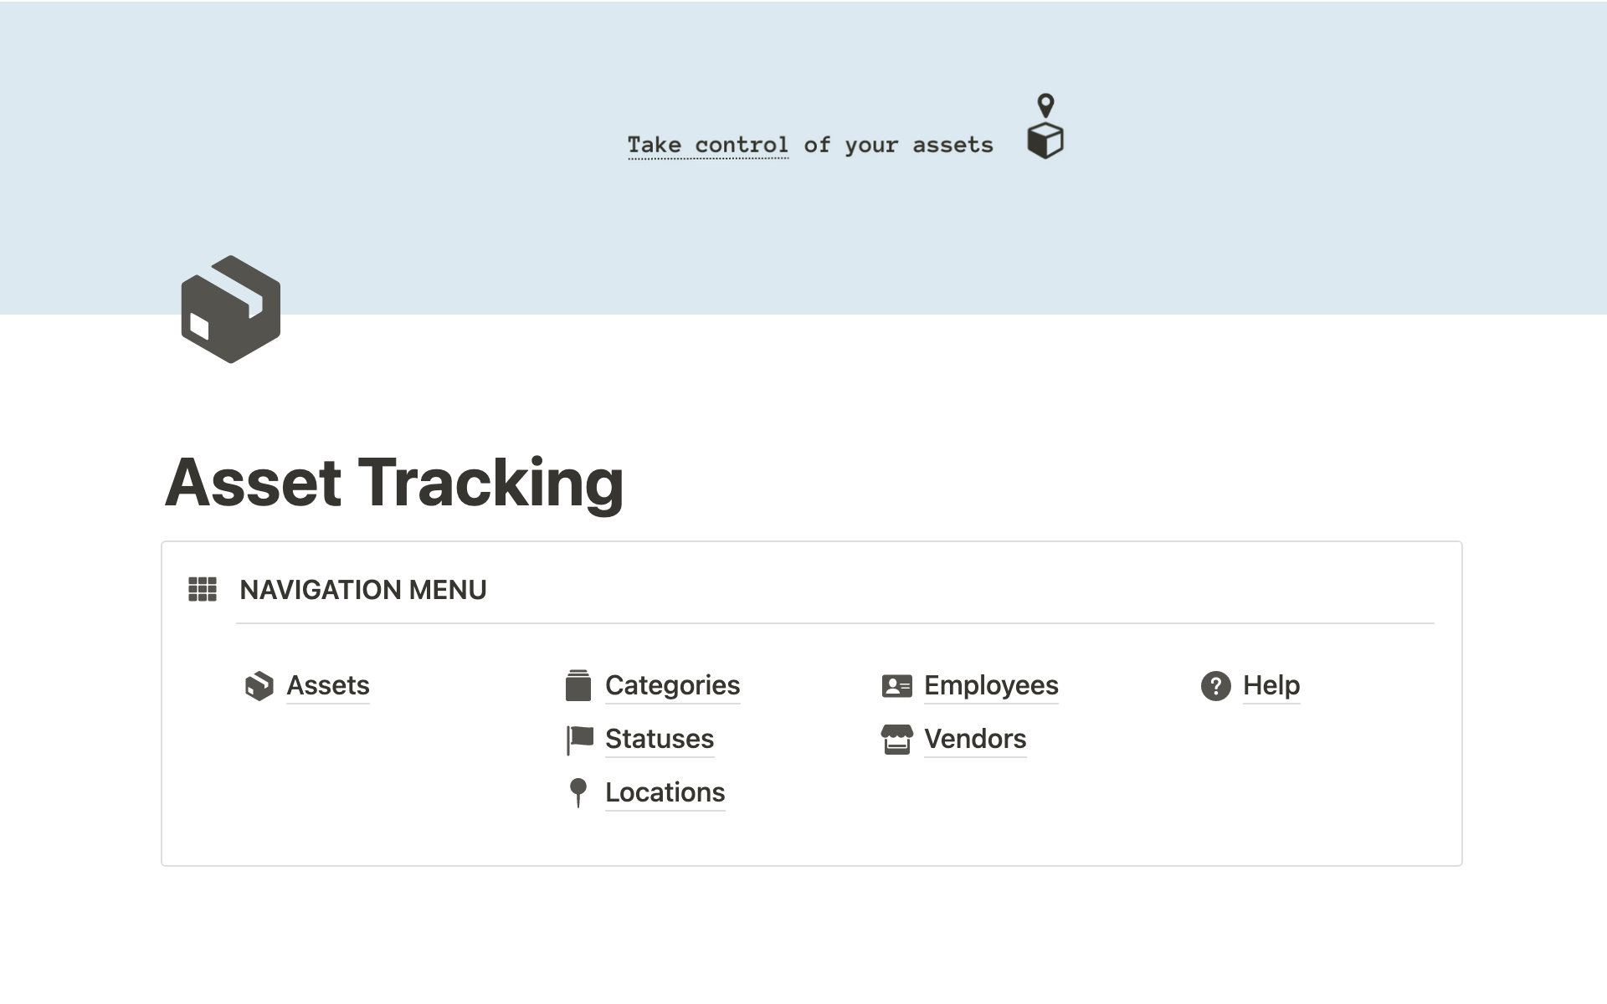Click the NAVIGATION MENU heading text
Viewport: 1607px width, 1004px height.
[x=362, y=590]
